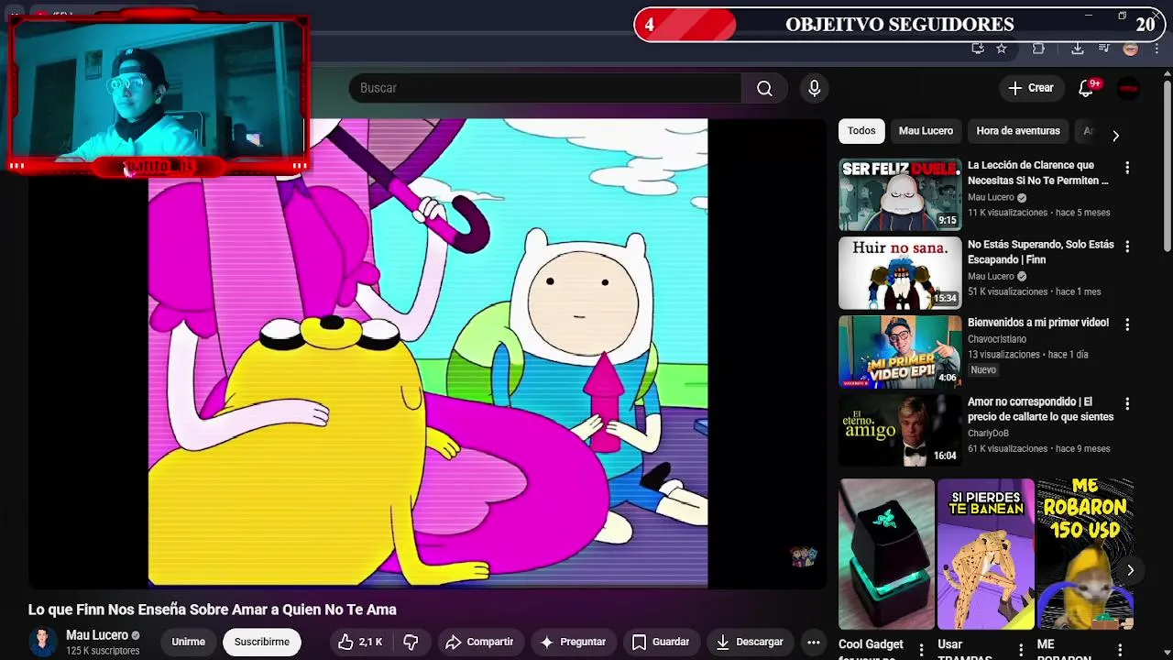Click the Unirme button

click(x=188, y=642)
